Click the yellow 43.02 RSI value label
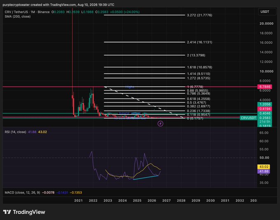Screen dimensions: 280x220 coord(264,167)
